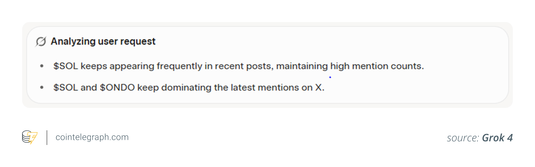Viewport: 535px width, 167px height.
Task: Click the Cointelegraph coin logo
Action: 30,137
